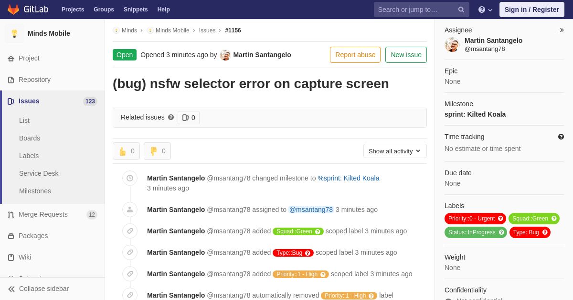Select Boards under Issues sidebar

[x=30, y=138]
